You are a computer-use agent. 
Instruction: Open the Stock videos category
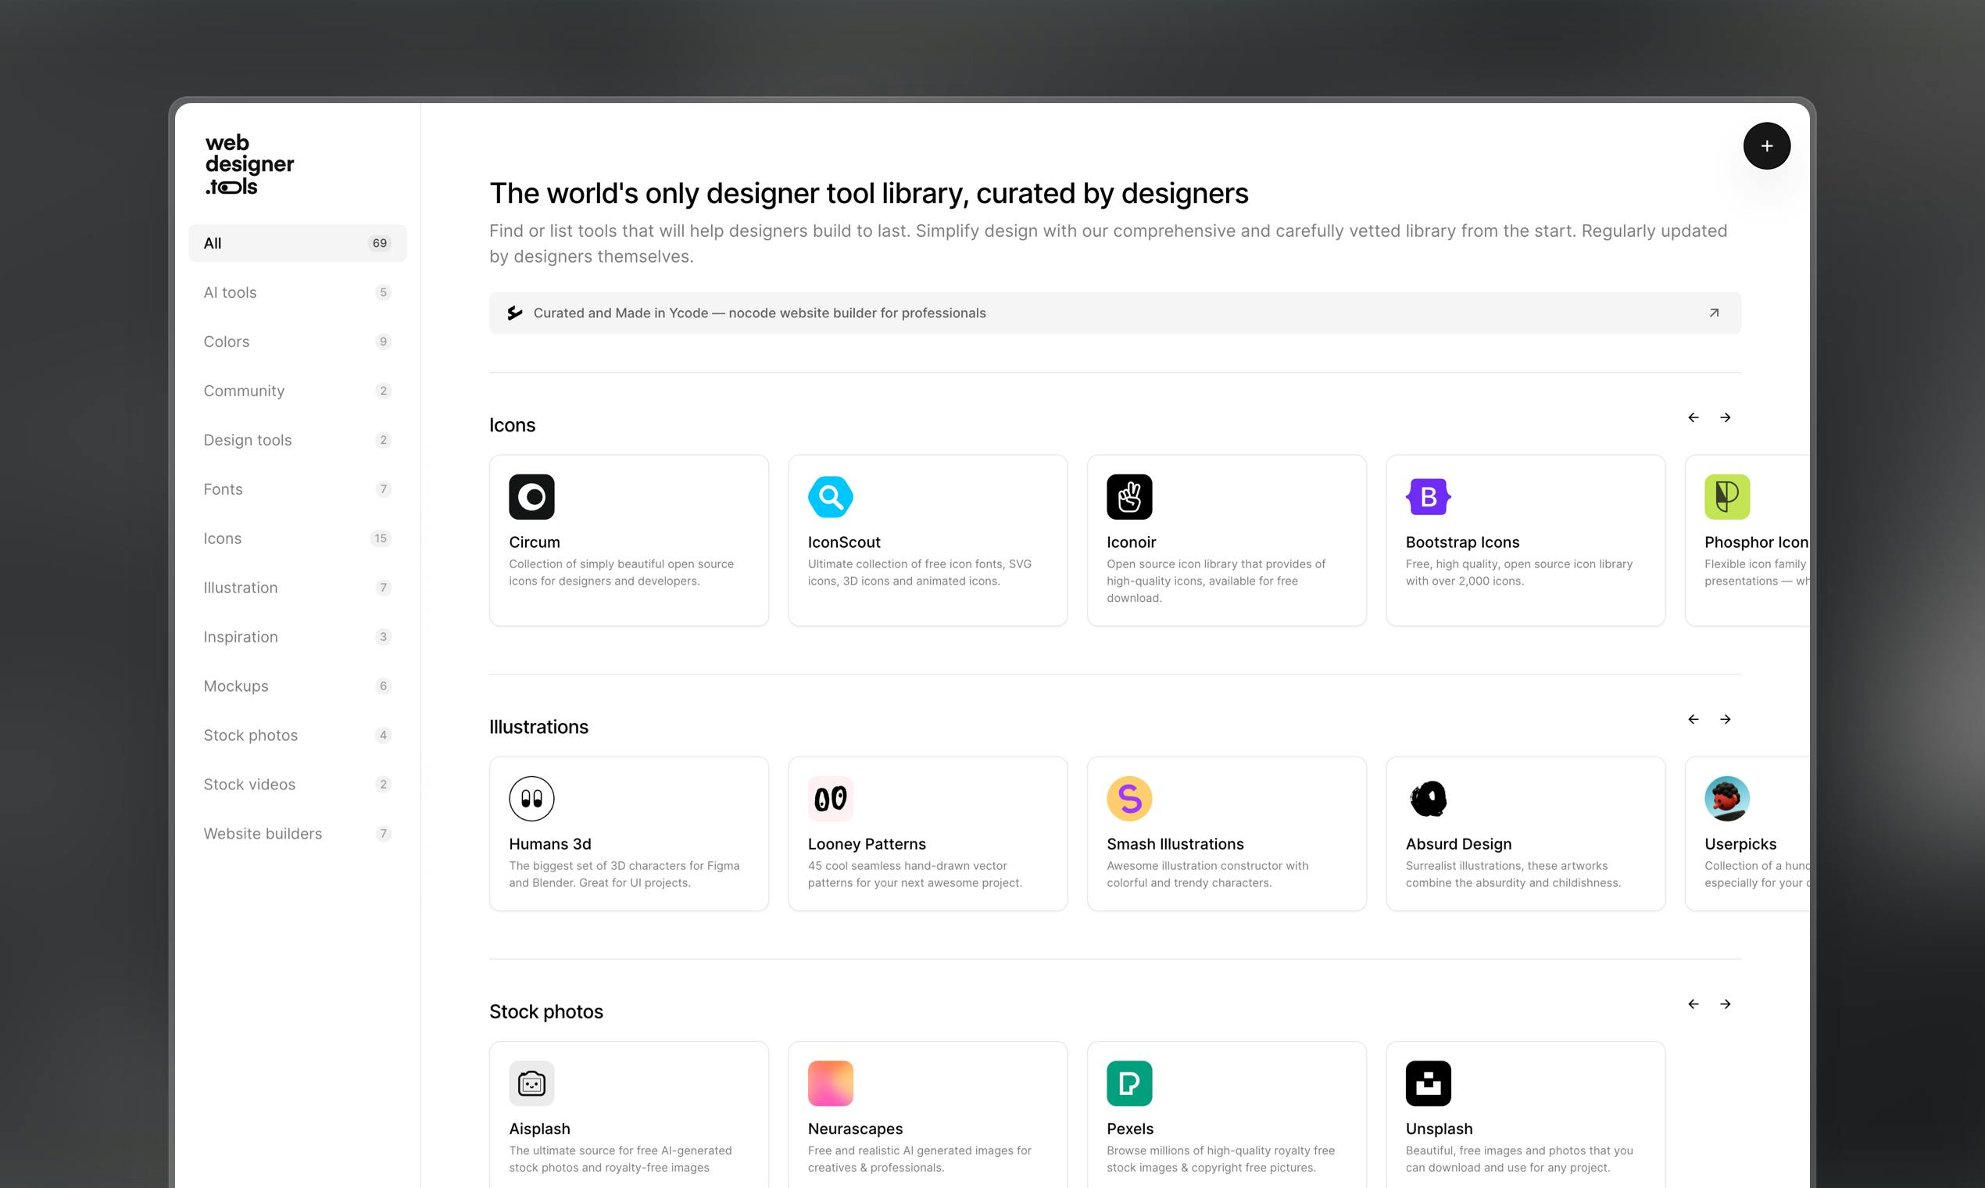[x=297, y=785]
